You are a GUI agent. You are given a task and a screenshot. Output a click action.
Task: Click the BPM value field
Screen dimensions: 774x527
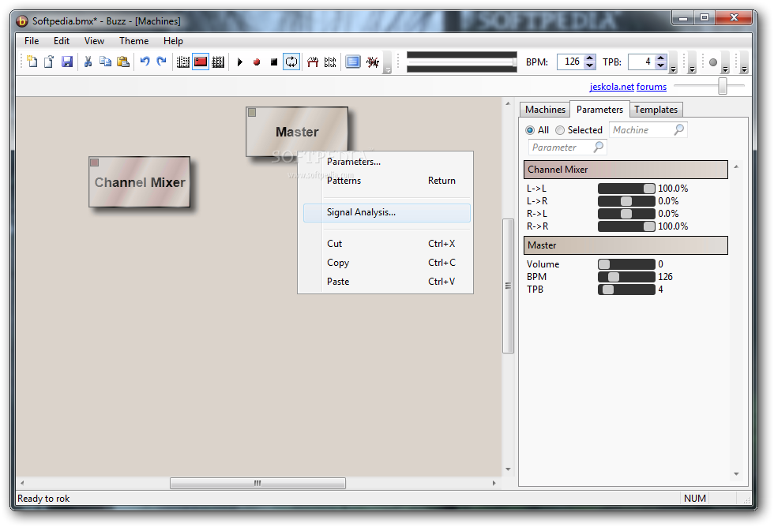tap(570, 62)
